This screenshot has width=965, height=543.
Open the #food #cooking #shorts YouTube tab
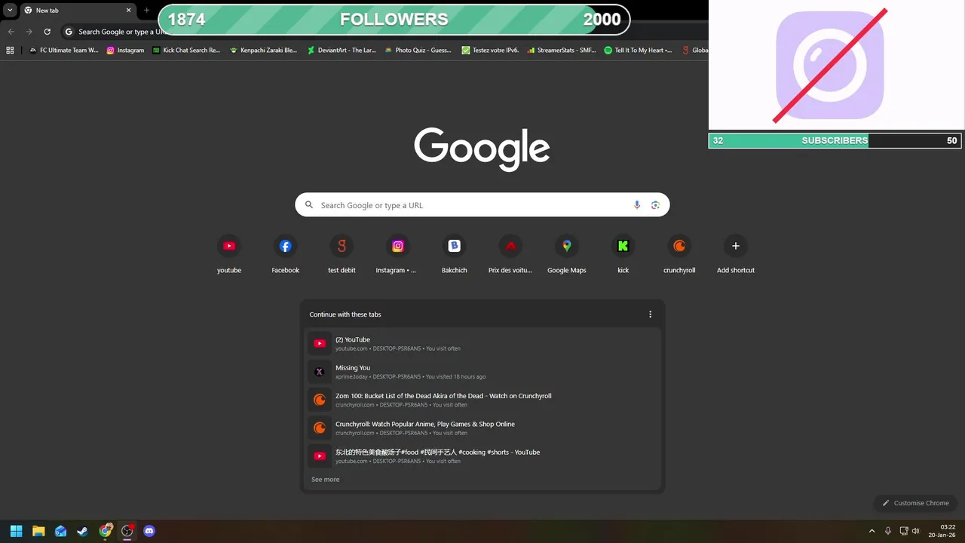coord(482,456)
